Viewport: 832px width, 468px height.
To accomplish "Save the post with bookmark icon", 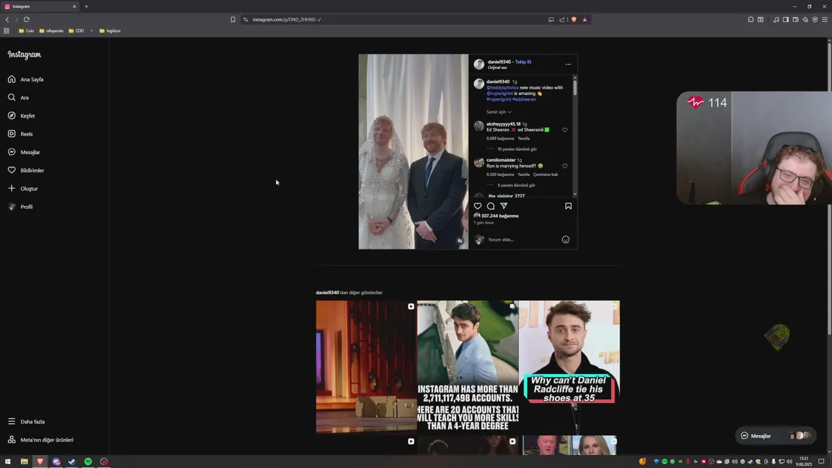I will coord(568,206).
